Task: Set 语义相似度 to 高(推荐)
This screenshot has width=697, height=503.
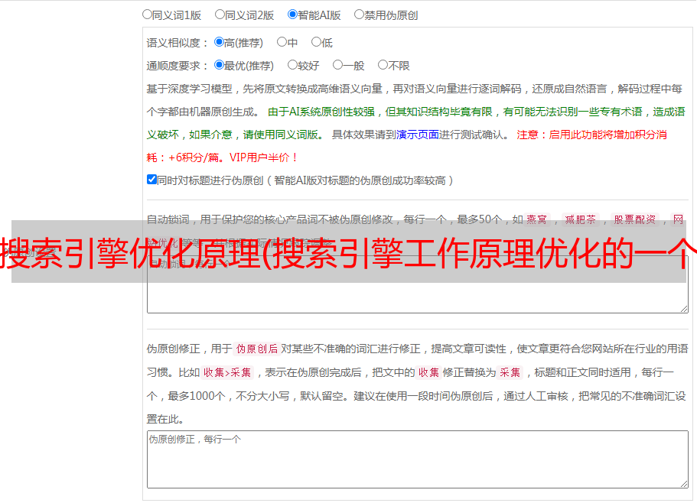Action: pos(219,42)
